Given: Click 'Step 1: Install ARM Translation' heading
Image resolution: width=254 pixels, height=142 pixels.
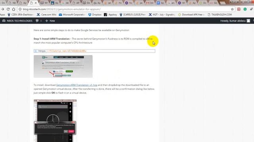Looking at the screenshot, I should [x=52, y=39].
